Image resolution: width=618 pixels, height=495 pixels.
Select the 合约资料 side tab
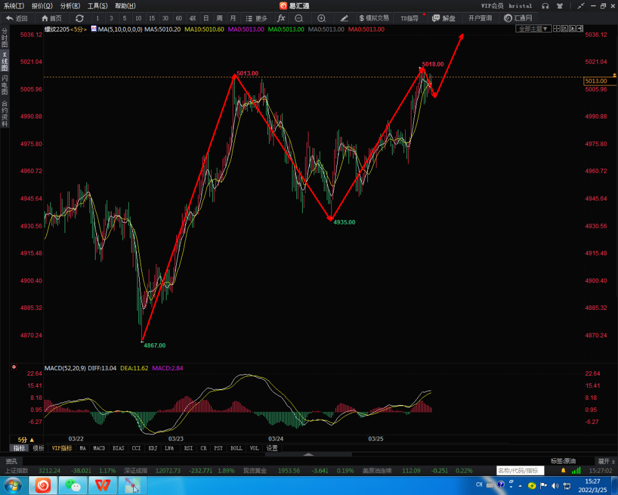pos(5,113)
